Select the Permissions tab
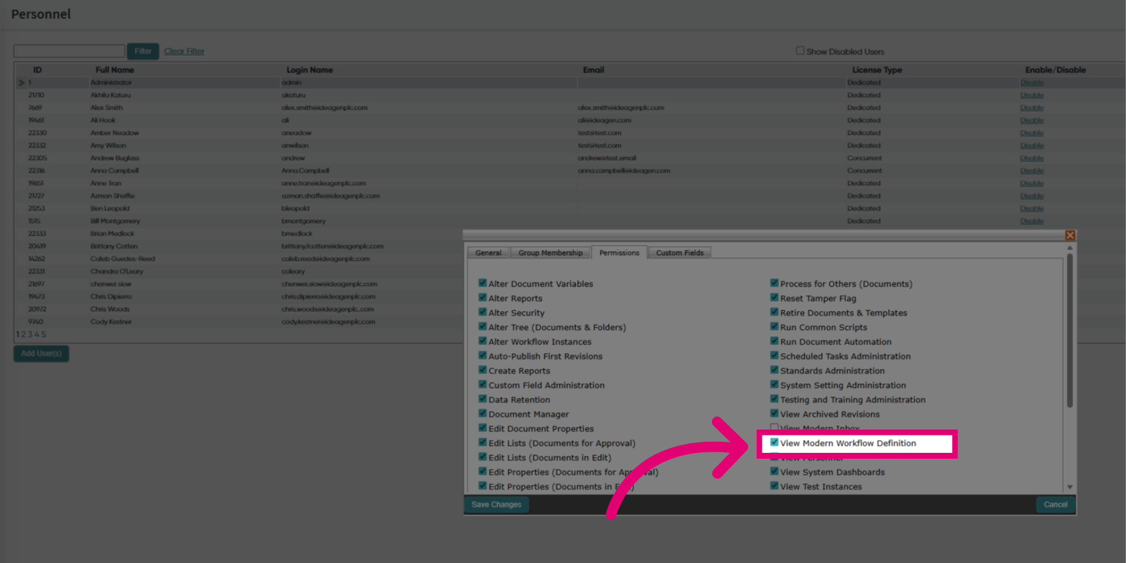Image resolution: width=1126 pixels, height=563 pixels. [619, 253]
